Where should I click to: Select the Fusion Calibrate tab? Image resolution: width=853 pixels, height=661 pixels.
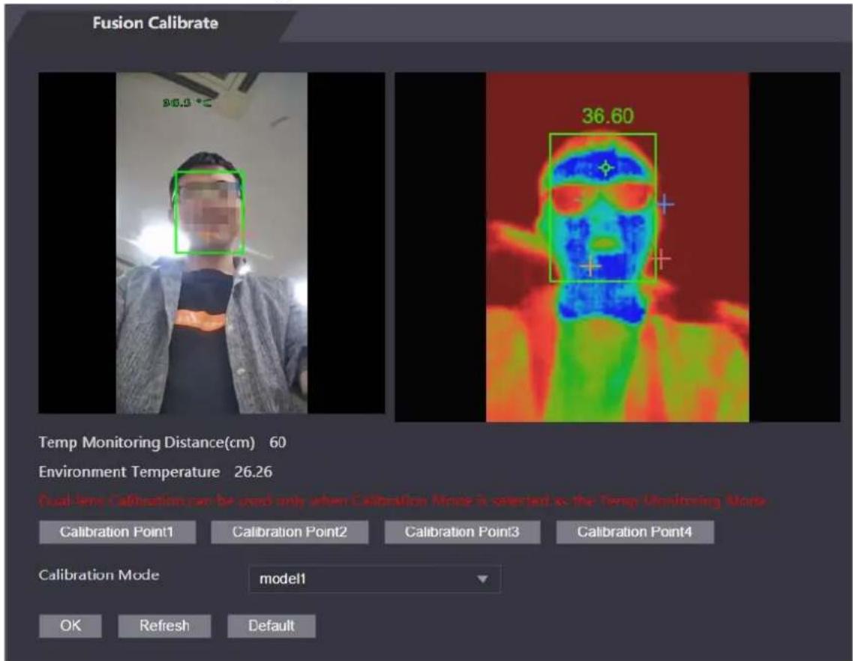pyautogui.click(x=155, y=22)
